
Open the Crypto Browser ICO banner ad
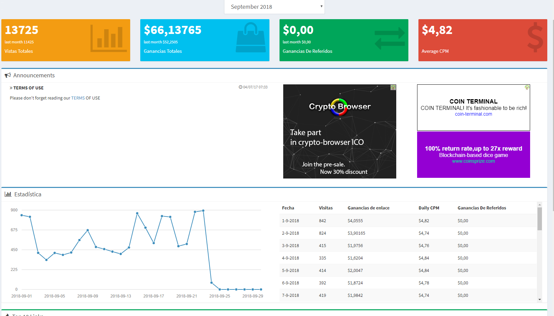340,131
